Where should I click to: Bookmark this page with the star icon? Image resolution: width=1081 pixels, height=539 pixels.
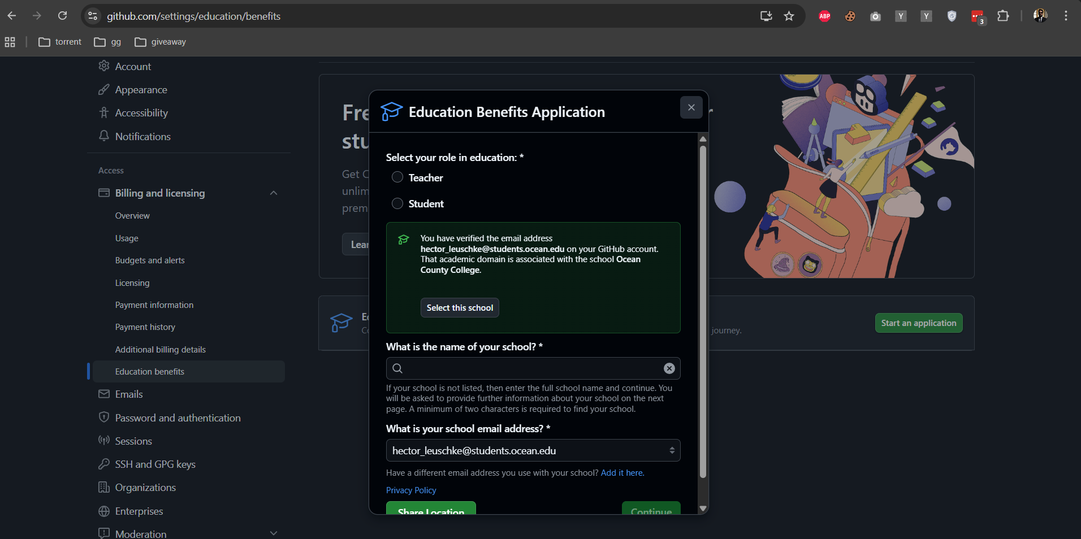pyautogui.click(x=789, y=16)
